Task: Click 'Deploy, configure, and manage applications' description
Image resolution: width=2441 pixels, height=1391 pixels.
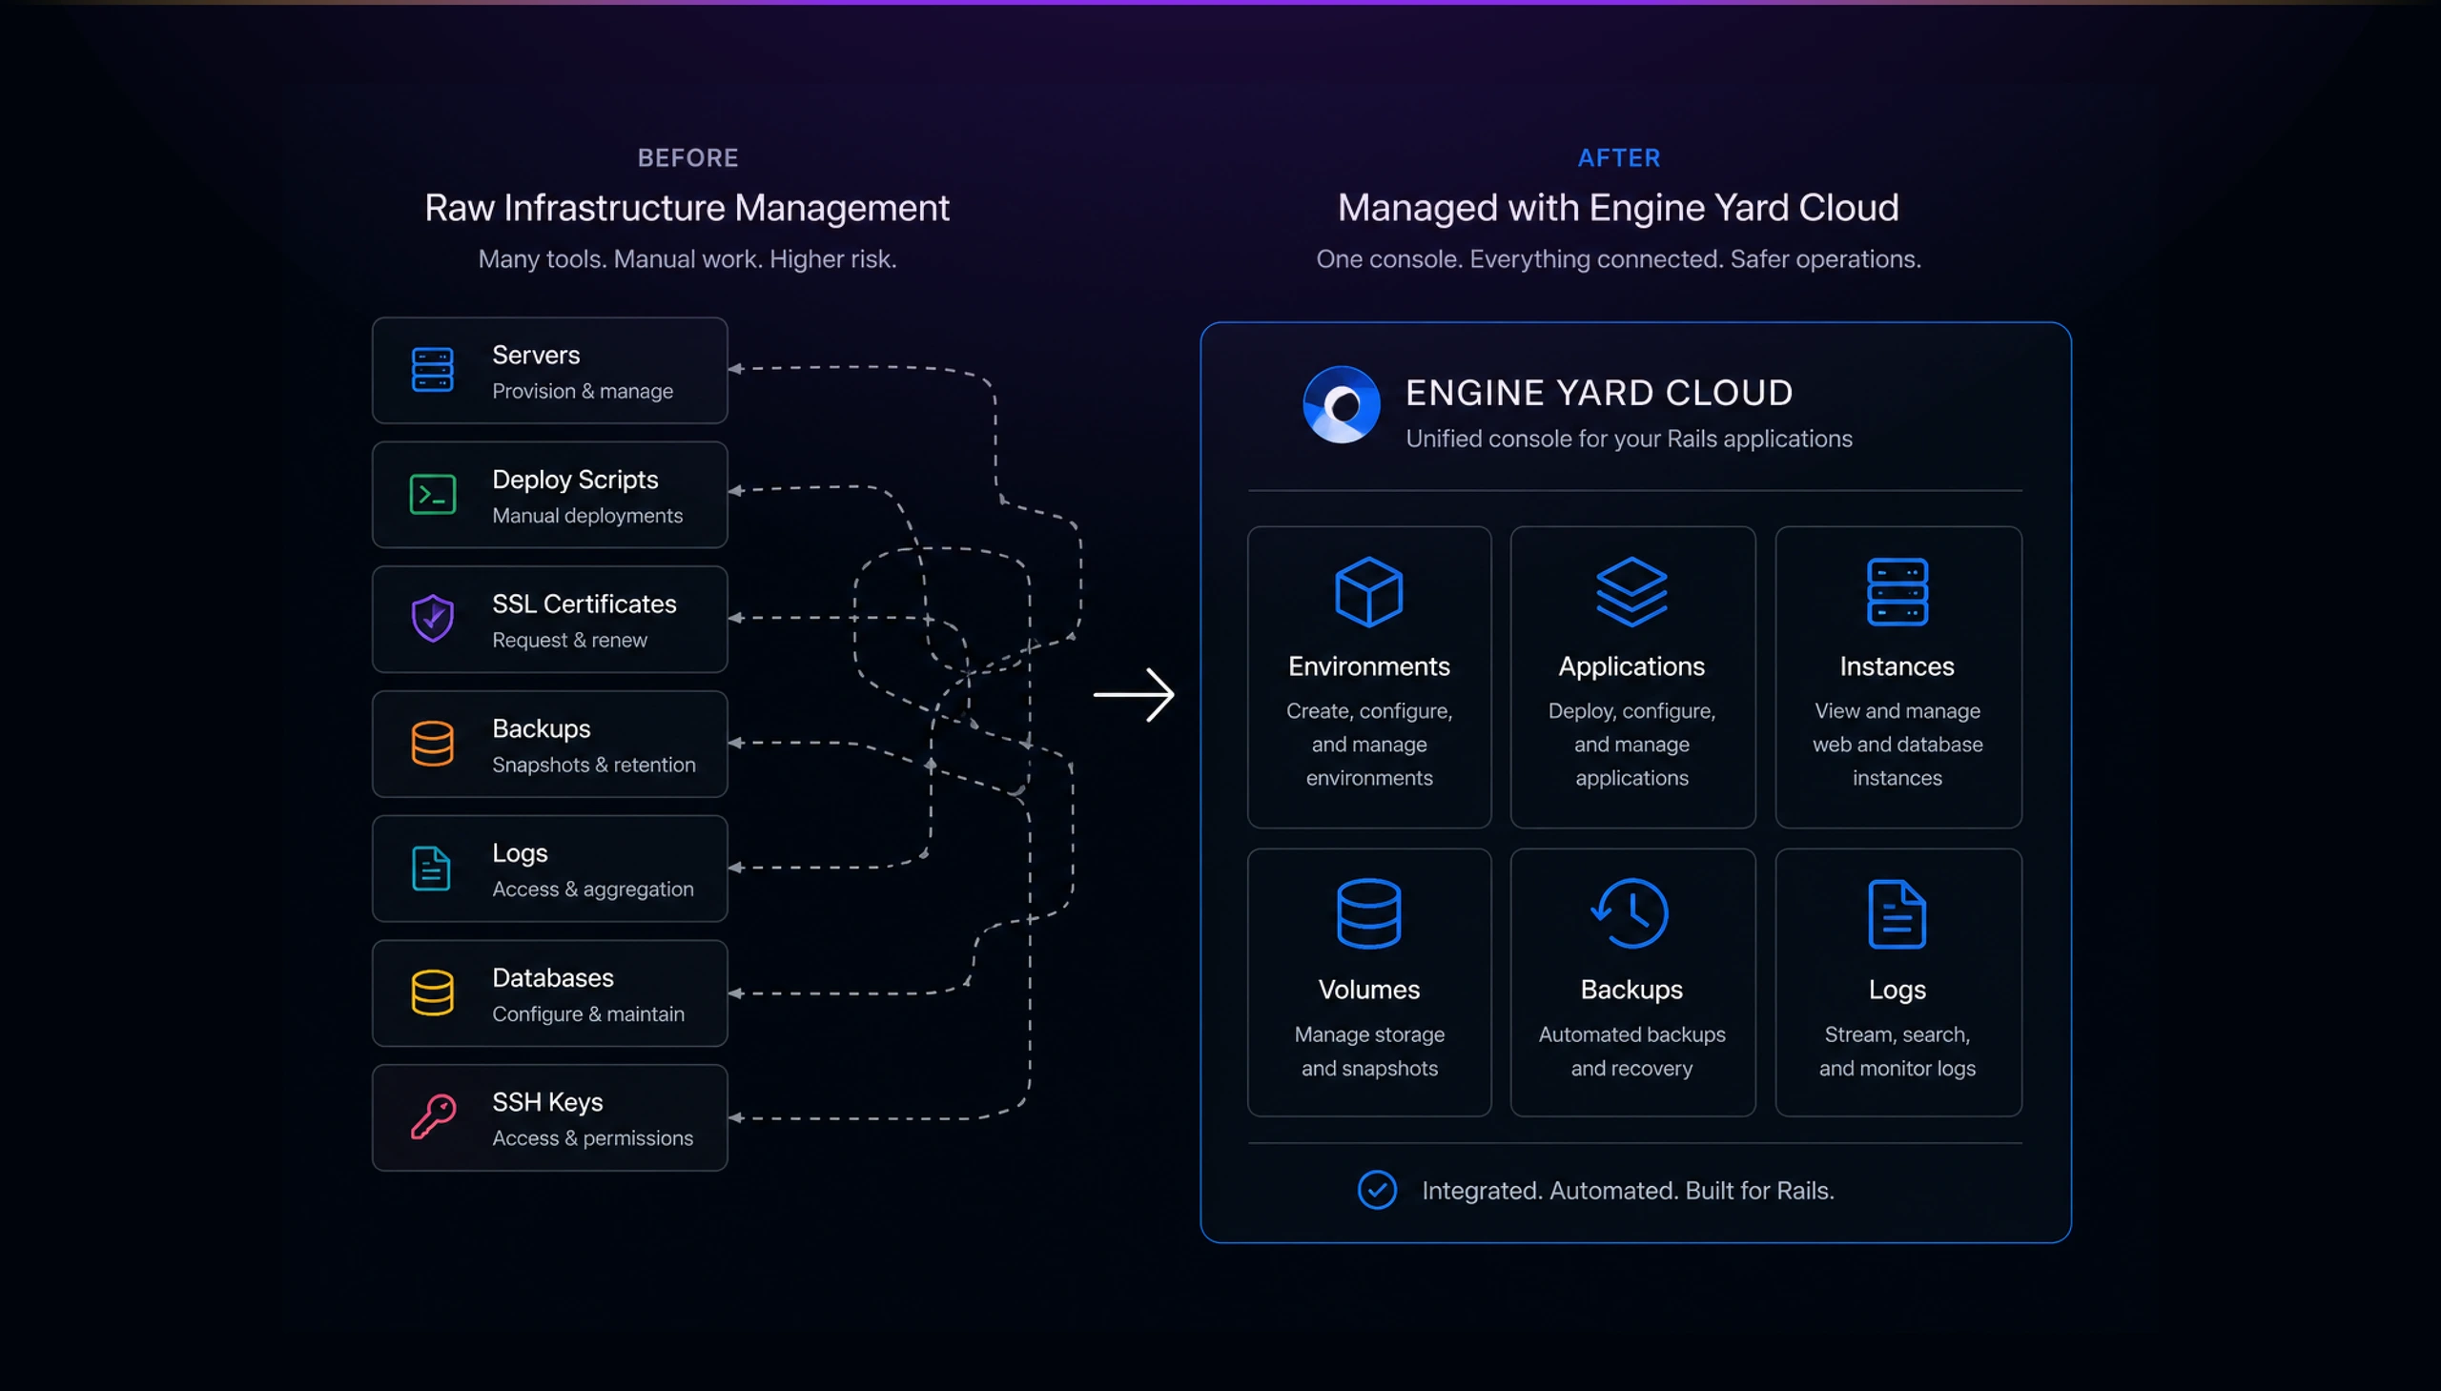Action: point(1631,745)
